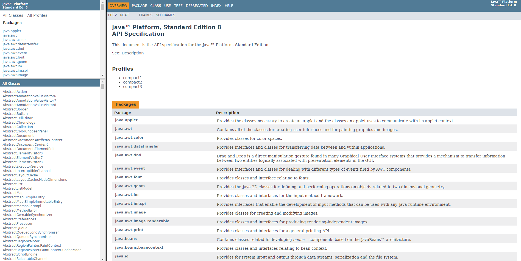The width and height of the screenshot is (521, 261).
Task: Click packages frame scrollbar up arrow
Action: [102, 2]
